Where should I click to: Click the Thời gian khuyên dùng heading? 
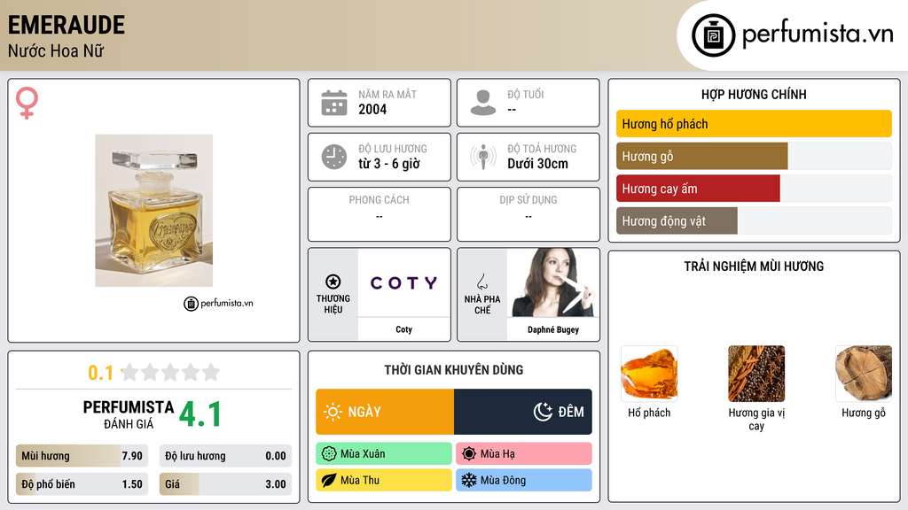click(454, 370)
